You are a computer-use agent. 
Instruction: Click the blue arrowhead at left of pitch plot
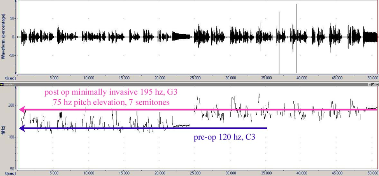coord(23,128)
